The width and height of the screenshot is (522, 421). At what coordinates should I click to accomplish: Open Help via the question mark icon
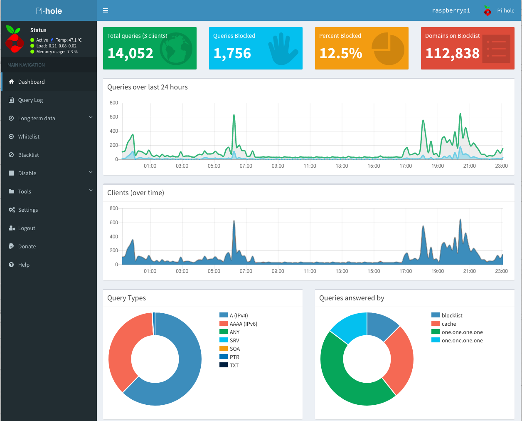(10, 265)
